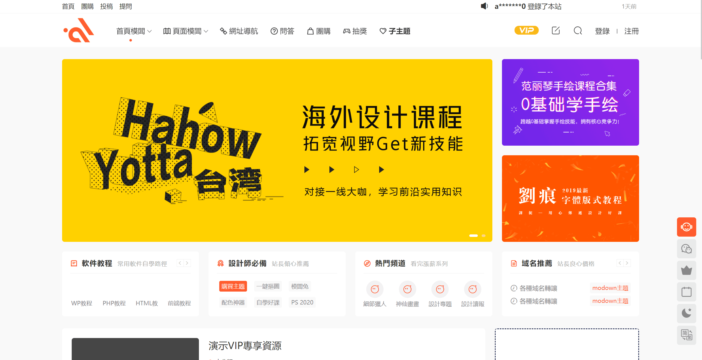The height and width of the screenshot is (360, 702).
Task: Click the 設計師必備 badge icon
Action: 220,263
